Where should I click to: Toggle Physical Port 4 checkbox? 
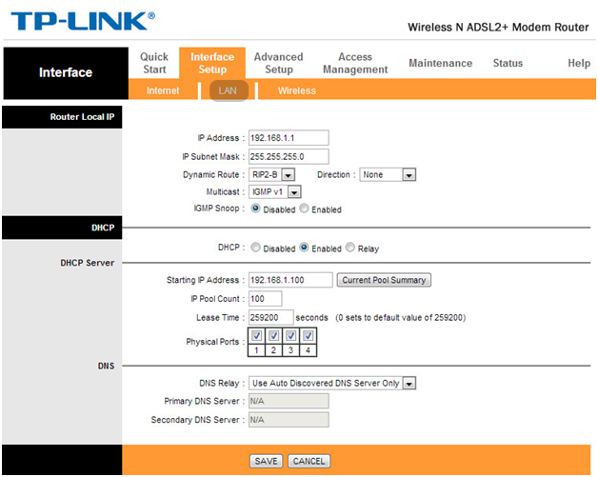(309, 336)
